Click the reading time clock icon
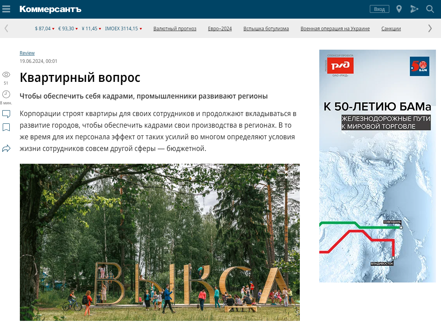This screenshot has height=324, width=441. click(x=6, y=94)
